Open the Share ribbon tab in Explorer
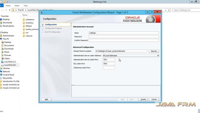The image size is (200, 113). click(17, 6)
